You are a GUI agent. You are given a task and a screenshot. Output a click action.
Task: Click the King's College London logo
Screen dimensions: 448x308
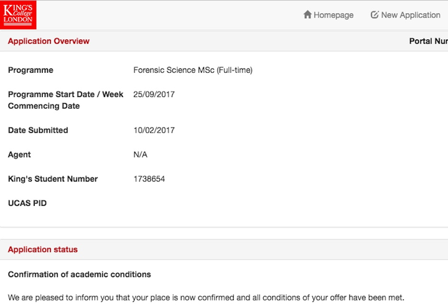[18, 15]
